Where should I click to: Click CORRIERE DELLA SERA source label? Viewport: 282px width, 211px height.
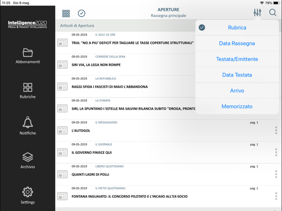coord(110,57)
